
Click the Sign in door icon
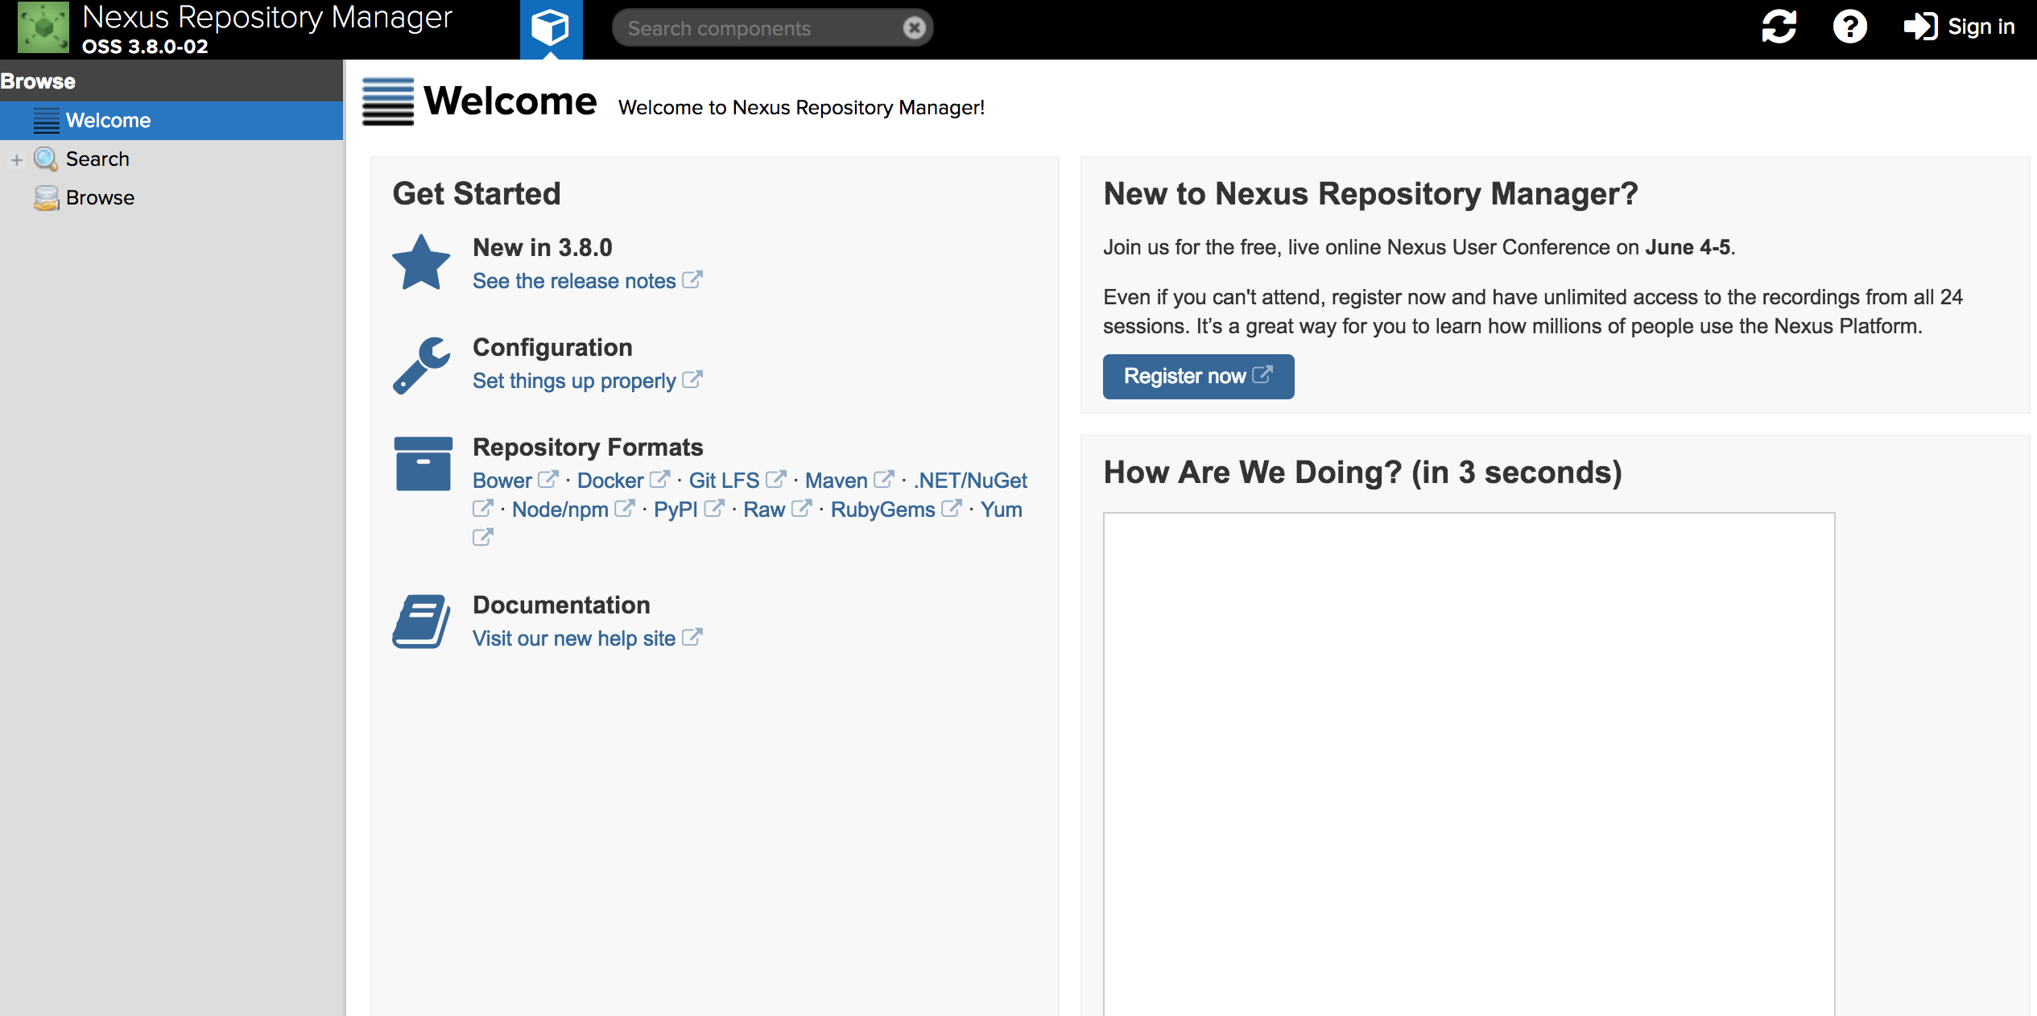(x=1923, y=27)
